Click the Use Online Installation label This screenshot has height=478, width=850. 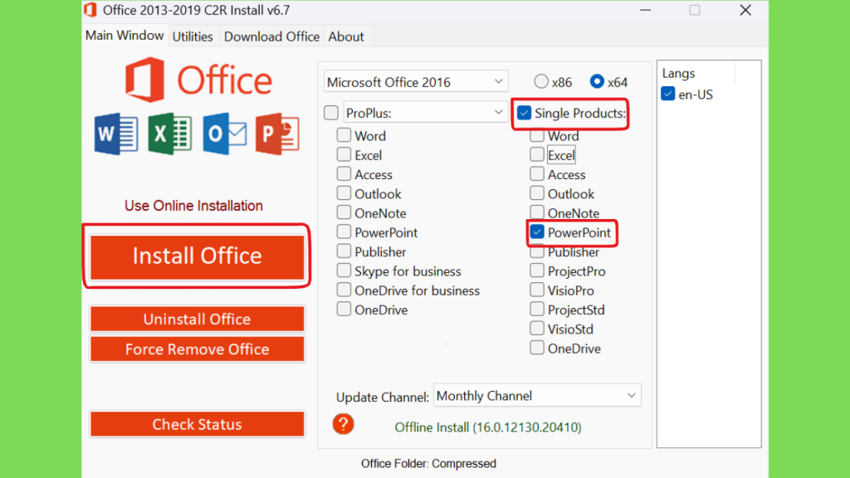193,206
